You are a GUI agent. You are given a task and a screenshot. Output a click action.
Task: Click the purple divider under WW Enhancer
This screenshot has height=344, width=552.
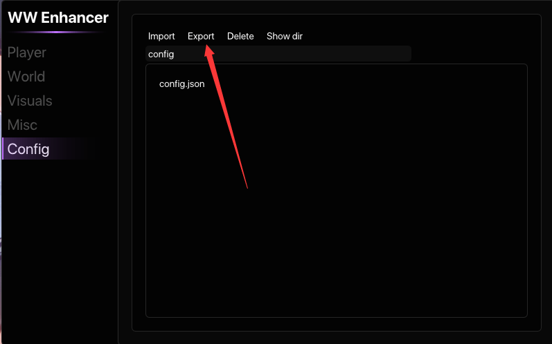click(58, 32)
